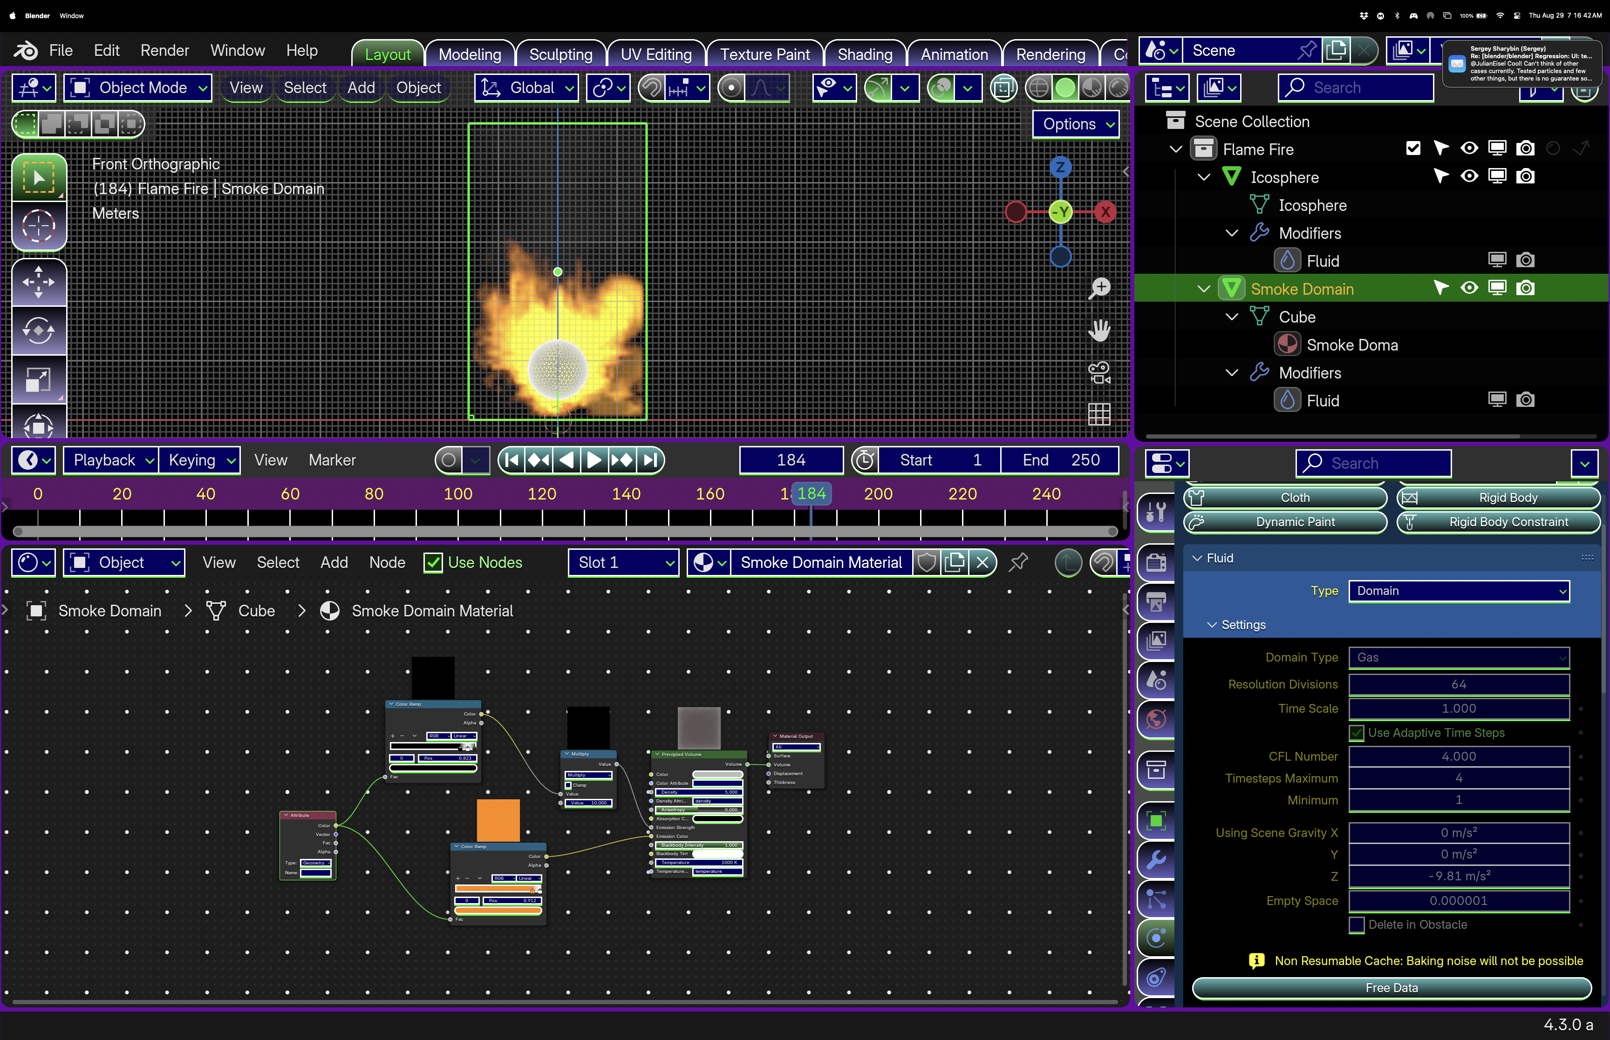The width and height of the screenshot is (1610, 1040).
Task: Click the orange Color Ramp preview swatch
Action: [x=498, y=820]
